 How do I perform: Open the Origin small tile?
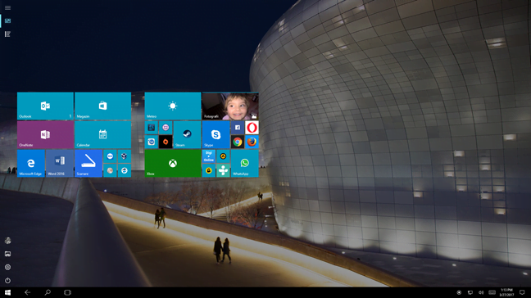point(166,142)
